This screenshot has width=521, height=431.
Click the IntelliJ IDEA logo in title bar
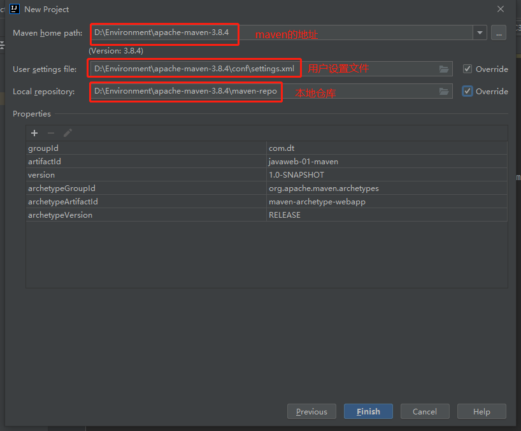point(14,9)
